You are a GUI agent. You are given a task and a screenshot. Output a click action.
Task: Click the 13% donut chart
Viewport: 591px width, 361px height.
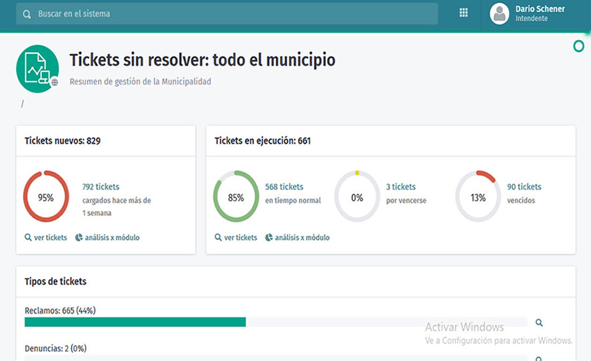tap(478, 196)
